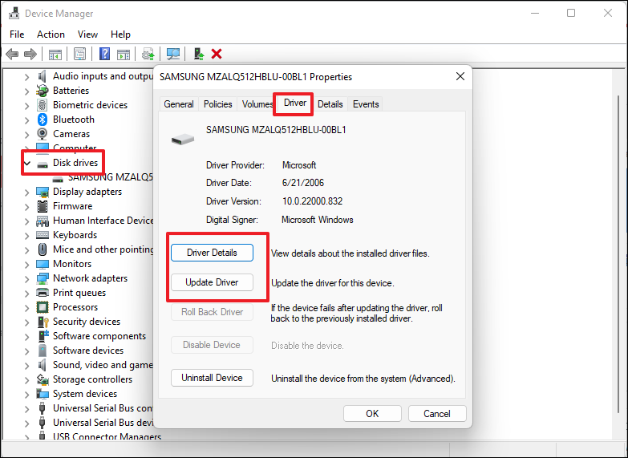Click the Update Driver button
The width and height of the screenshot is (628, 458).
click(x=212, y=282)
